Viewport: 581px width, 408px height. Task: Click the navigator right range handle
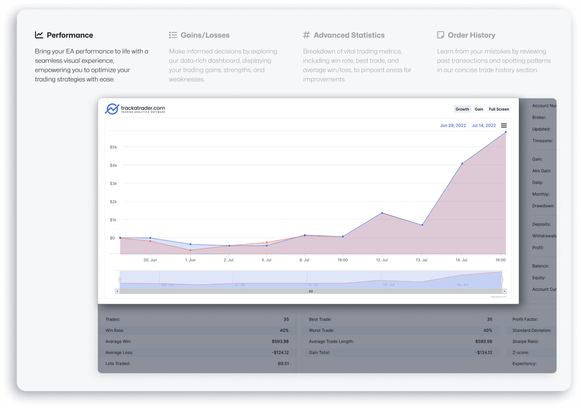502,280
